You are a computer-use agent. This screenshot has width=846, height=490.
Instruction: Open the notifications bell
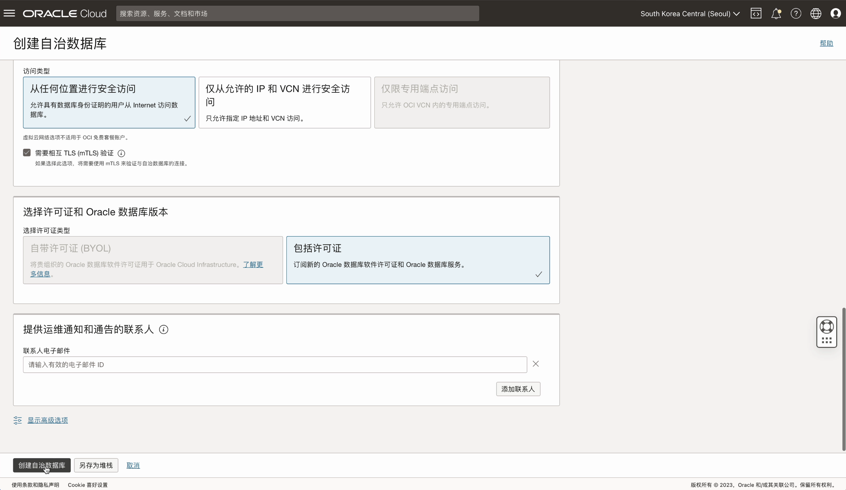pyautogui.click(x=776, y=13)
